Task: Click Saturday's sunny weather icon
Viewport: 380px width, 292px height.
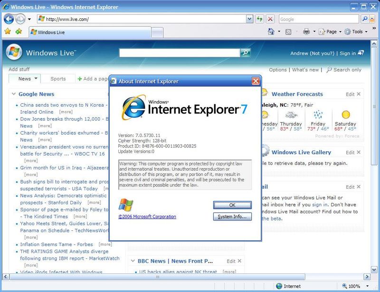Action: click(345, 115)
